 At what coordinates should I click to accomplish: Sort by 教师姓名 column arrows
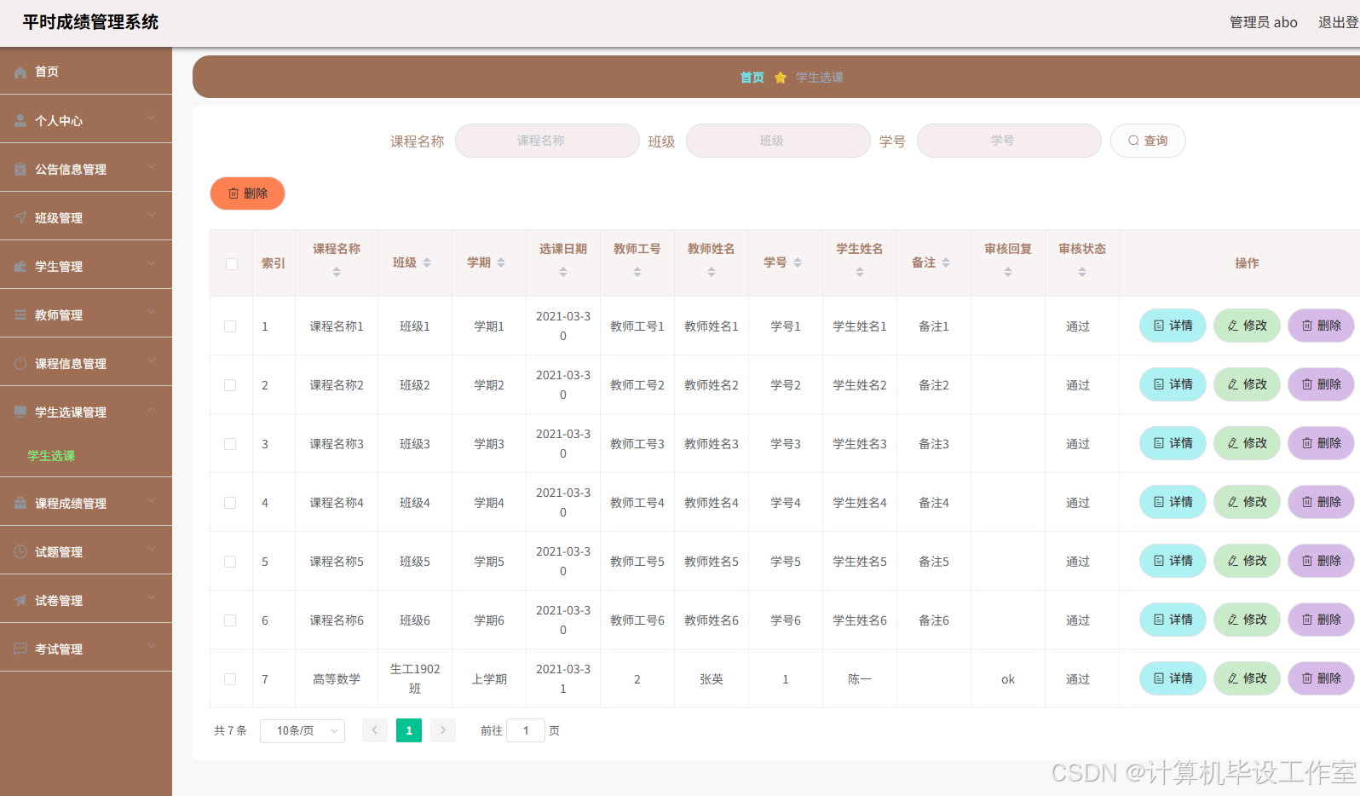point(712,272)
